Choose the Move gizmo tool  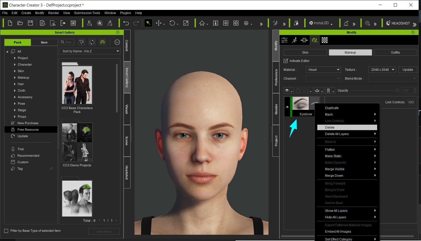pos(159,23)
